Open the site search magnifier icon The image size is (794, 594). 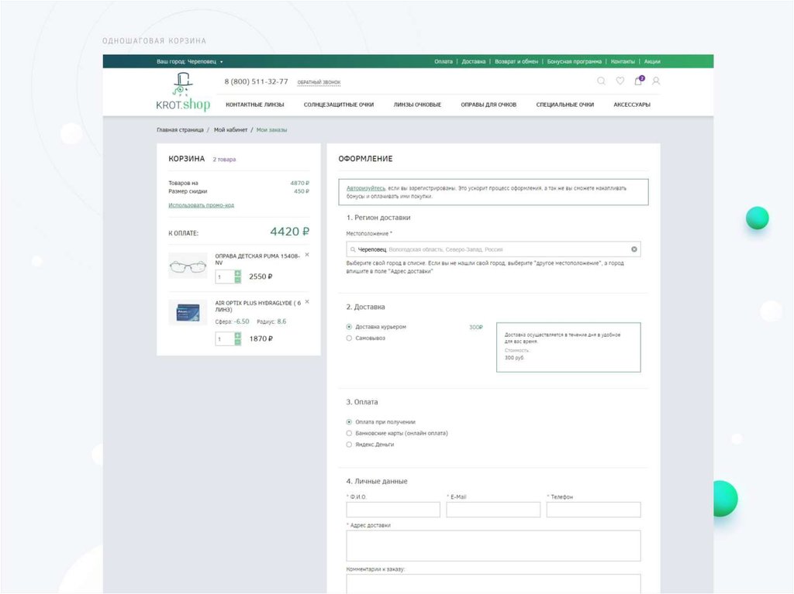601,81
